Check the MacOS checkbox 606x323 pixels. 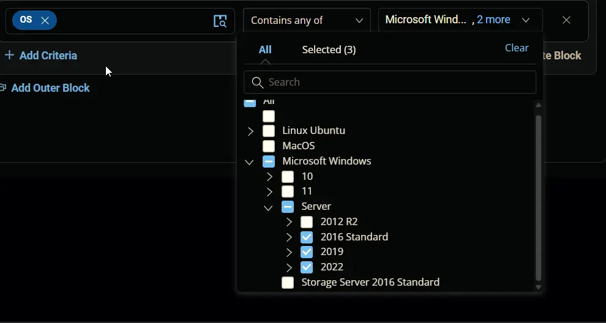coord(269,146)
